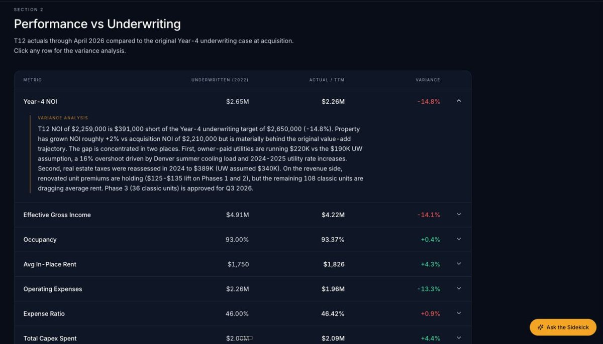Expand the Operating Expenses row chevron

[x=459, y=288]
